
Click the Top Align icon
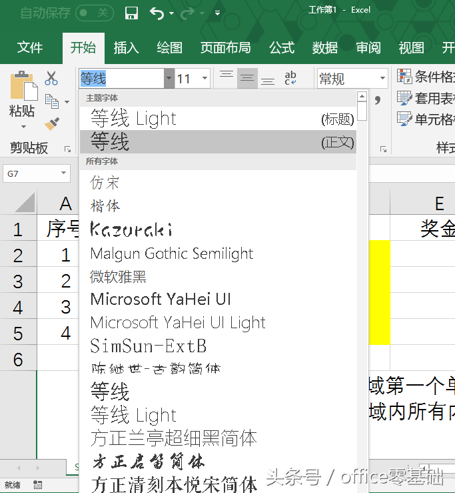point(227,75)
